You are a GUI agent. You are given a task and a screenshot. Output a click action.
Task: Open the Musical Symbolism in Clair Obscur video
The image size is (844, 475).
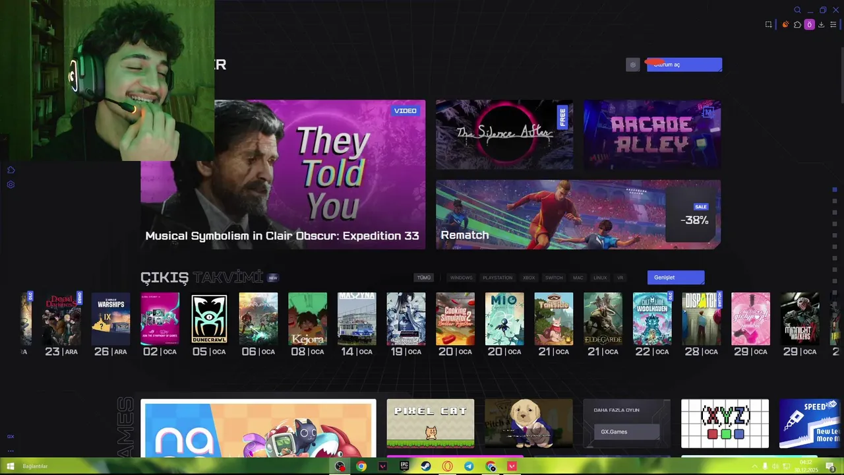[283, 175]
